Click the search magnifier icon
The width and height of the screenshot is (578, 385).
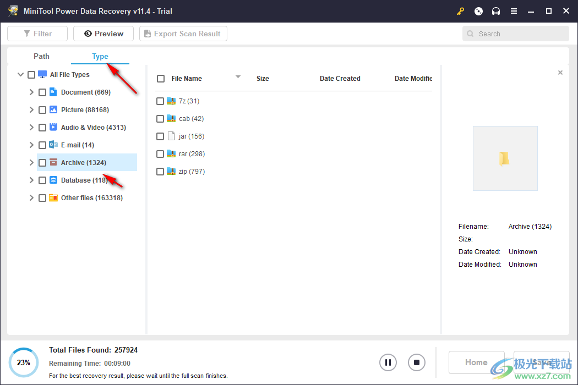coord(470,34)
